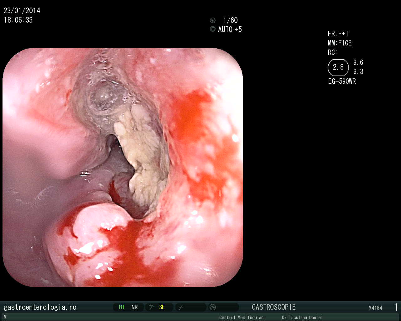
Task: Click the 1/60 shutter speed value
Action: (230, 20)
